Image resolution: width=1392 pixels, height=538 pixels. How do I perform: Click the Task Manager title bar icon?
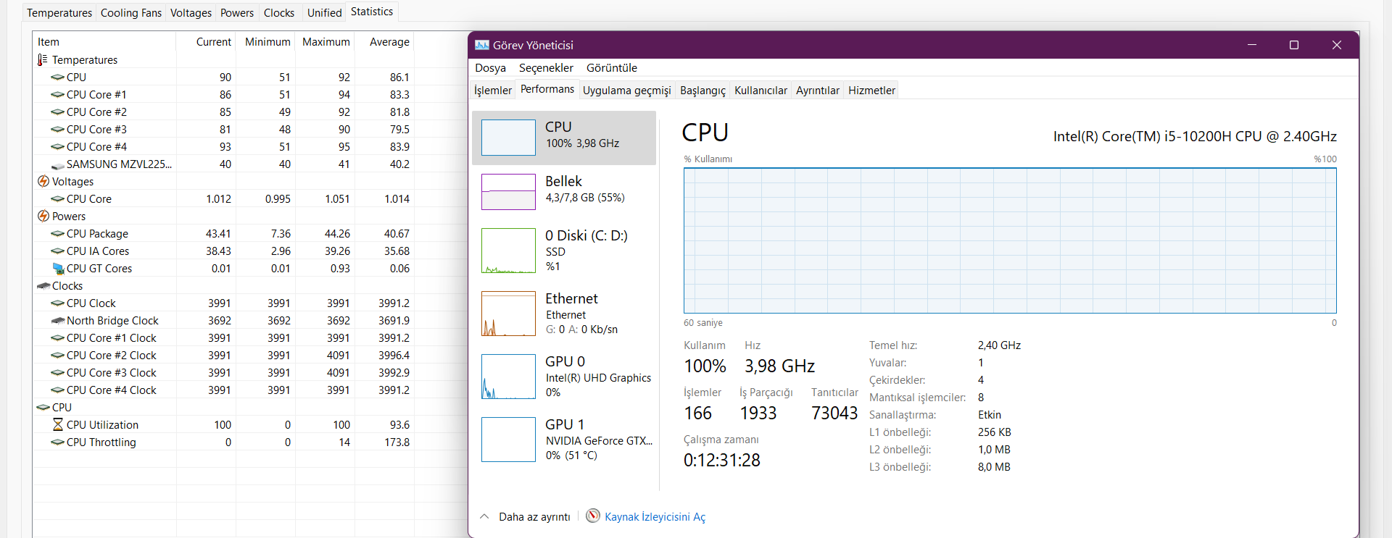482,45
